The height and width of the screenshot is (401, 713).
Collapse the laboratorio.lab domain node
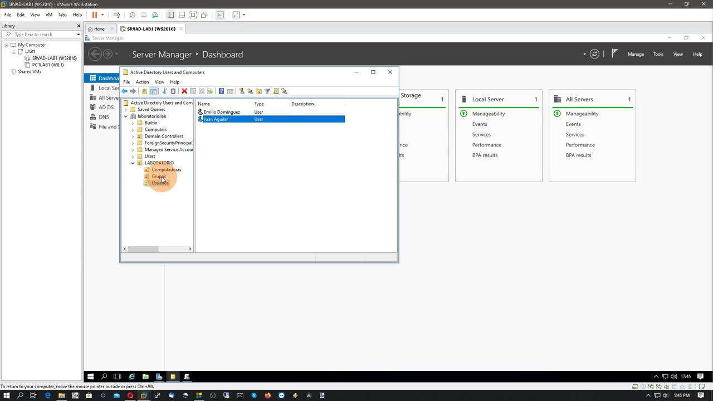click(x=126, y=116)
